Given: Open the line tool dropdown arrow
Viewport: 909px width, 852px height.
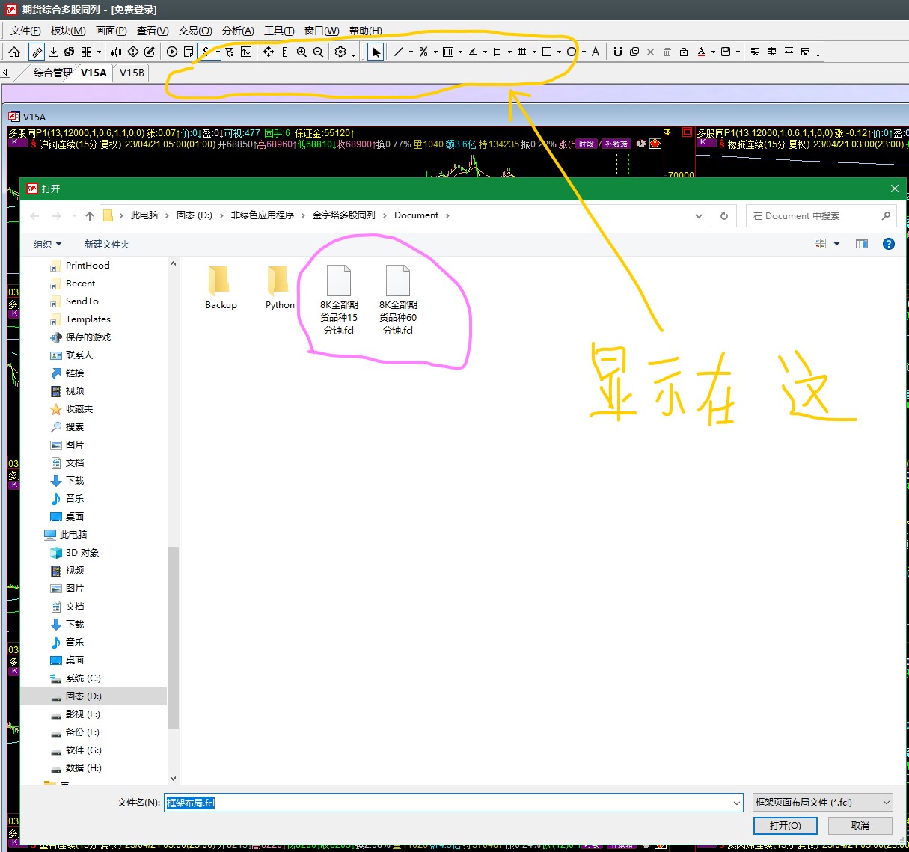Looking at the screenshot, I should pos(411,52).
